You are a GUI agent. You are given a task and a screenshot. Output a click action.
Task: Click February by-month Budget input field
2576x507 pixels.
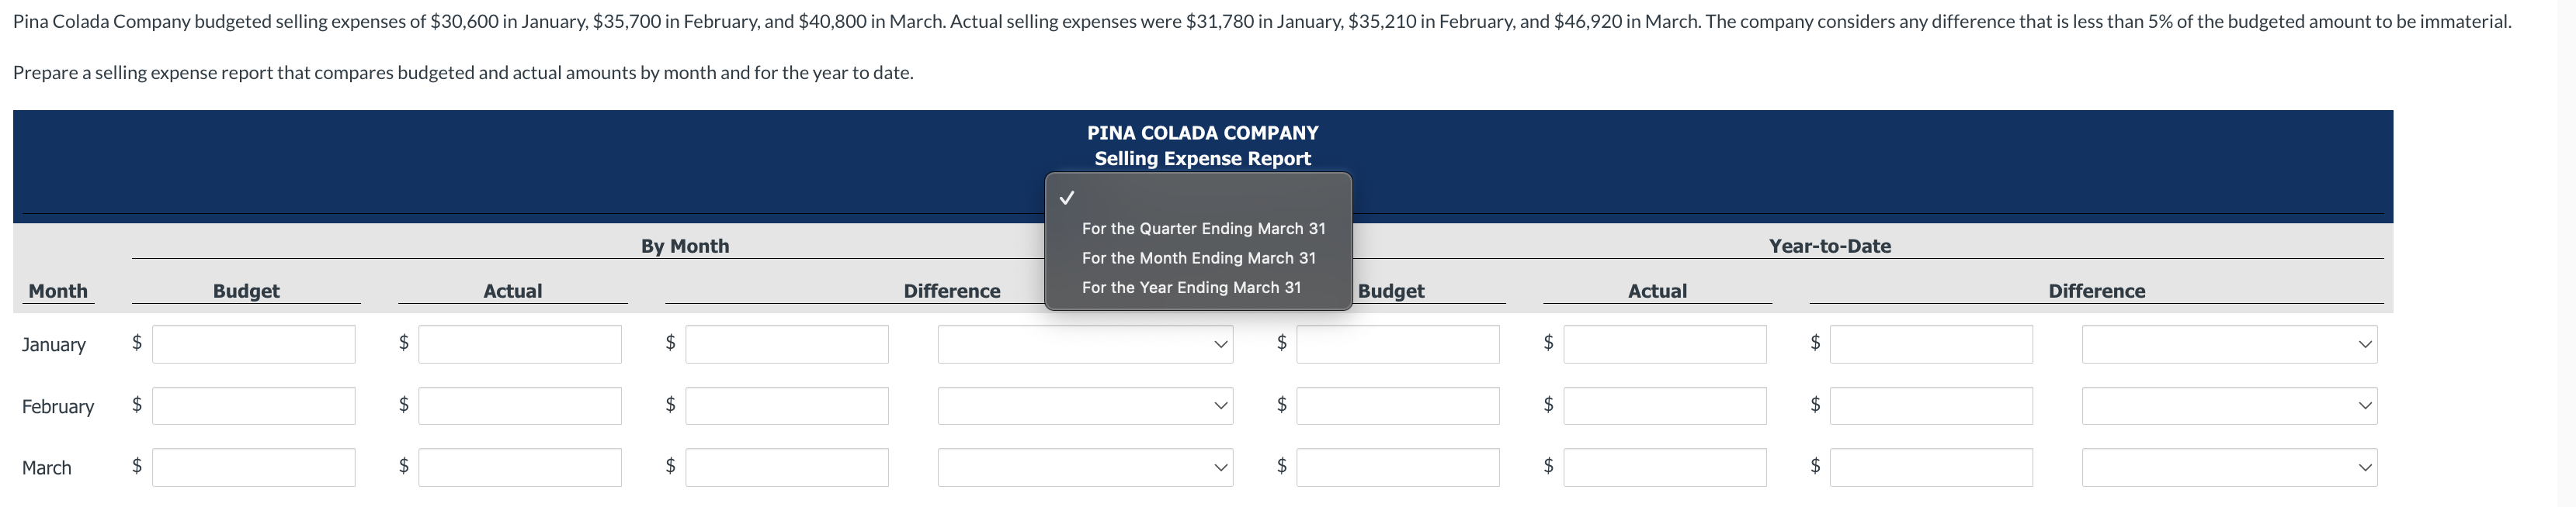[x=253, y=406]
